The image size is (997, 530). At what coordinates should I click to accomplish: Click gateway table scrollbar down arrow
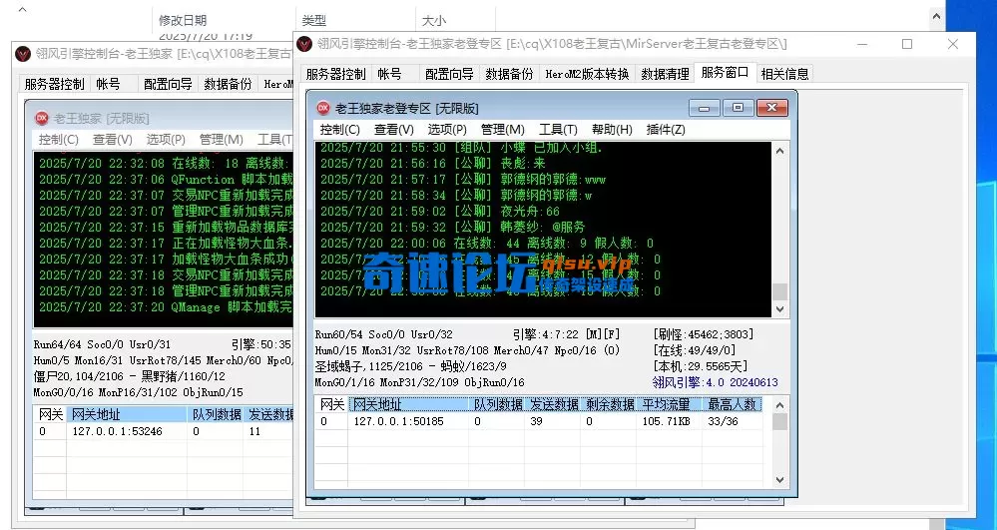coord(780,480)
